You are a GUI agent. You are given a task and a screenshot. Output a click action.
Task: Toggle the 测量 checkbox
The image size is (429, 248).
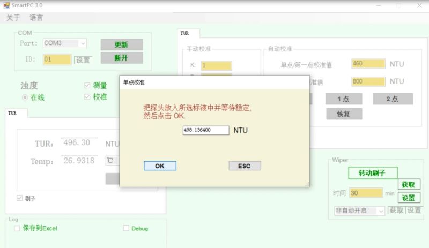coord(87,86)
